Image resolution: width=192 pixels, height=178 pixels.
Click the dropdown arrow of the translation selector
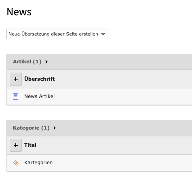coord(103,34)
